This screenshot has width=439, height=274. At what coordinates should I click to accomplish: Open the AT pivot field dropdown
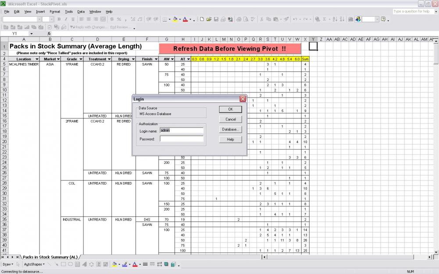point(189,59)
